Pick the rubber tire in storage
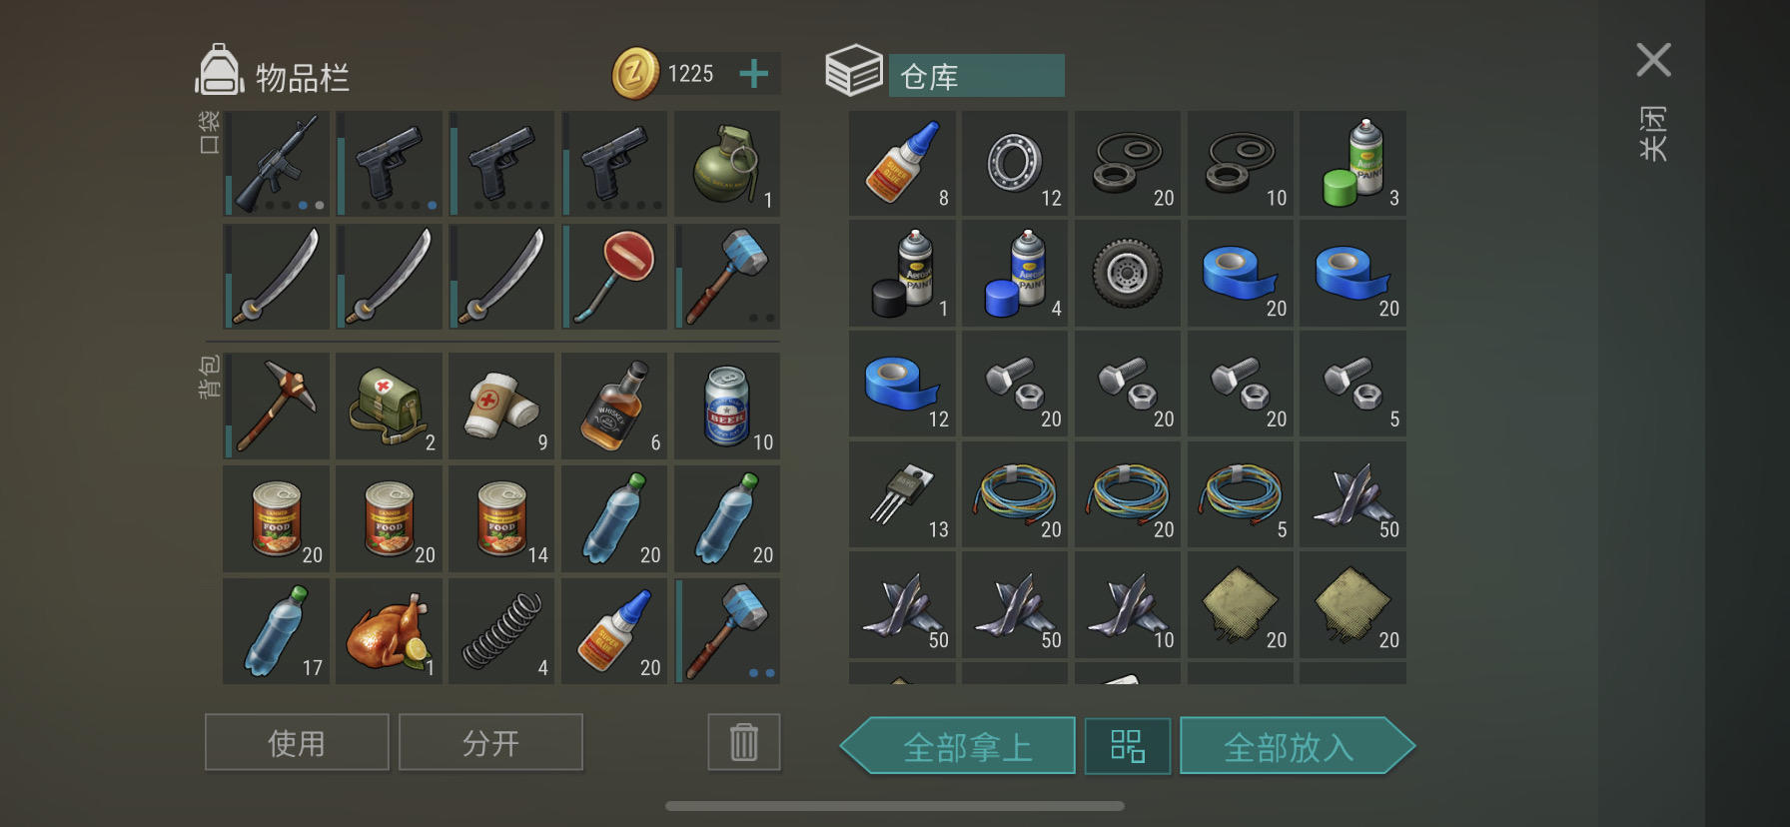Screen dimensions: 1790x827 (x=1128, y=274)
